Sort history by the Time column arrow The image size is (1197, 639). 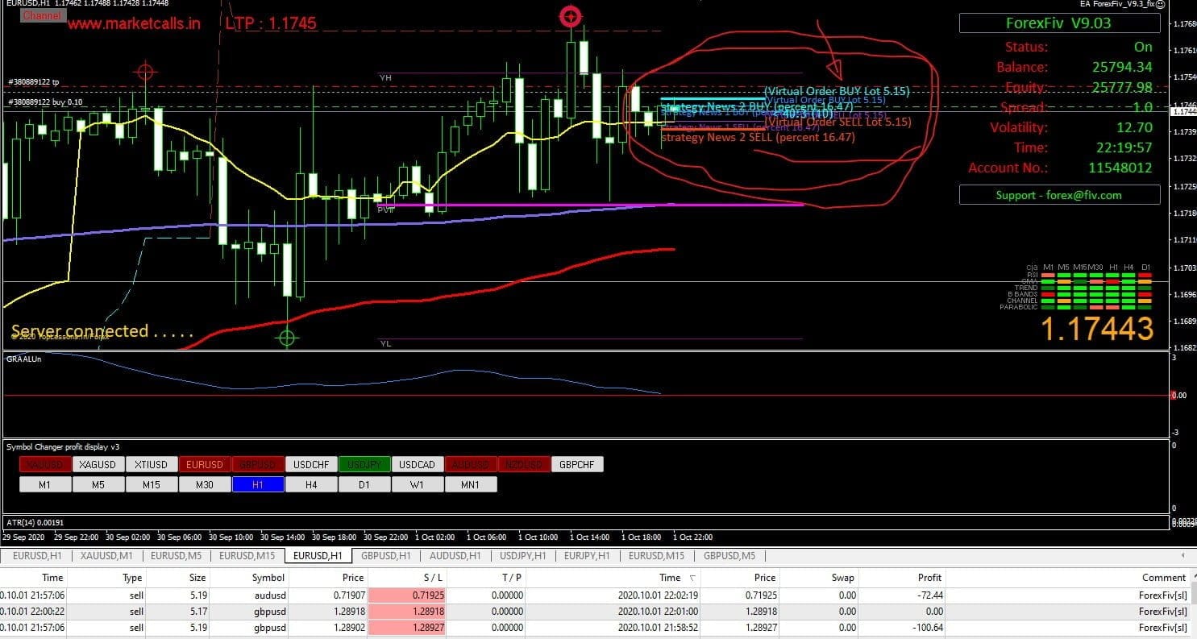pos(693,578)
